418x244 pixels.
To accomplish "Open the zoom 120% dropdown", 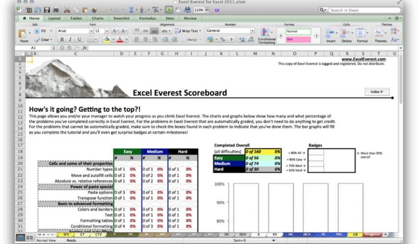I will pyautogui.click(x=207, y=10).
